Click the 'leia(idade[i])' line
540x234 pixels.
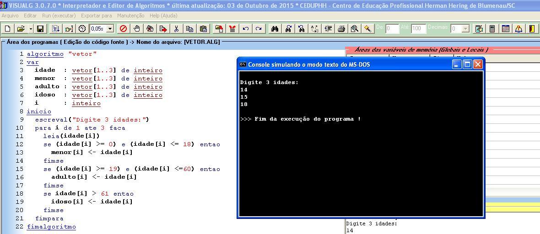71,136
